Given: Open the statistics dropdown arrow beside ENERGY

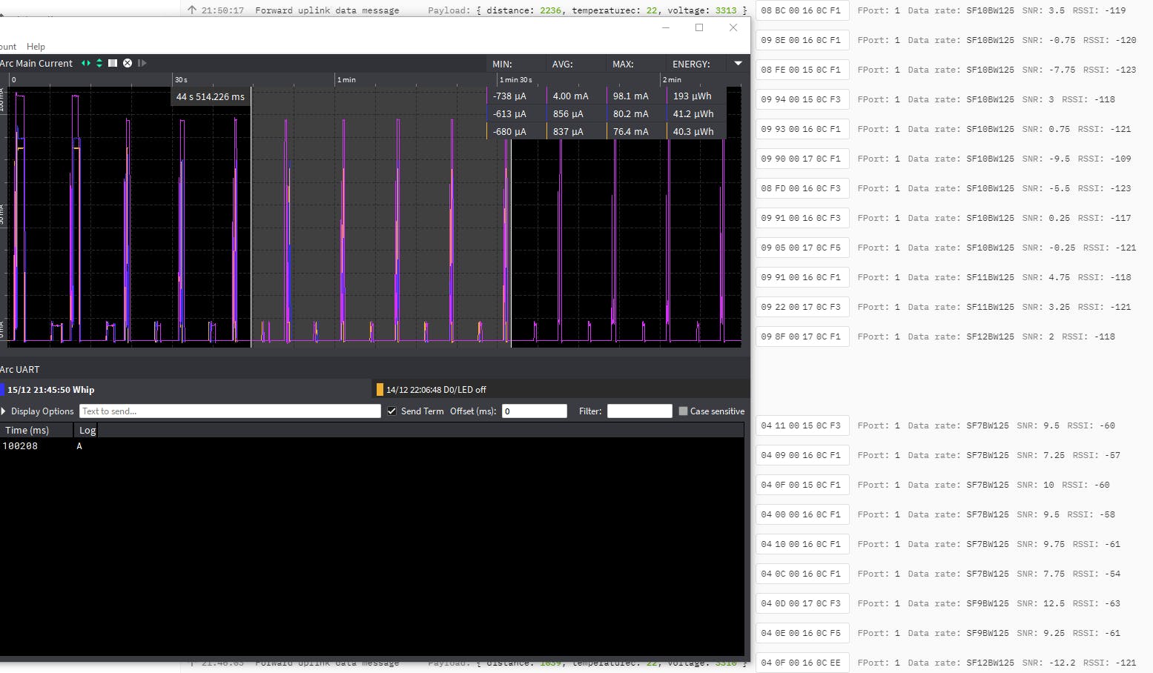Looking at the screenshot, I should click(x=738, y=64).
